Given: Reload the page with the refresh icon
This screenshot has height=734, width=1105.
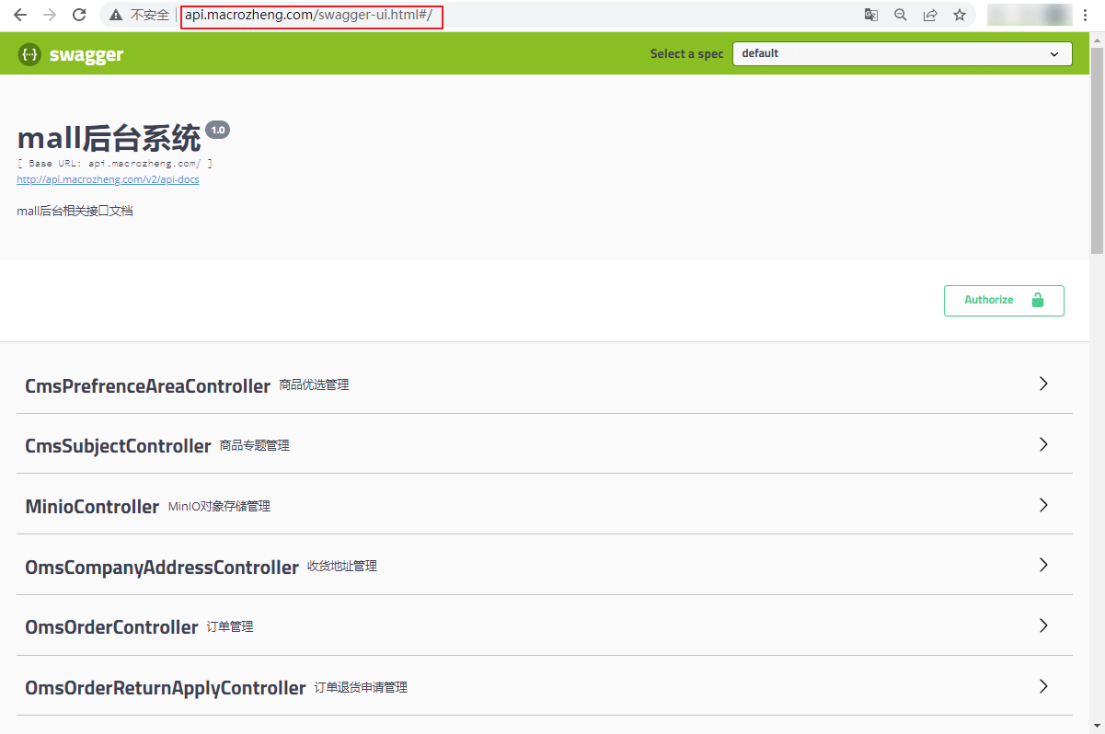Looking at the screenshot, I should [x=79, y=15].
